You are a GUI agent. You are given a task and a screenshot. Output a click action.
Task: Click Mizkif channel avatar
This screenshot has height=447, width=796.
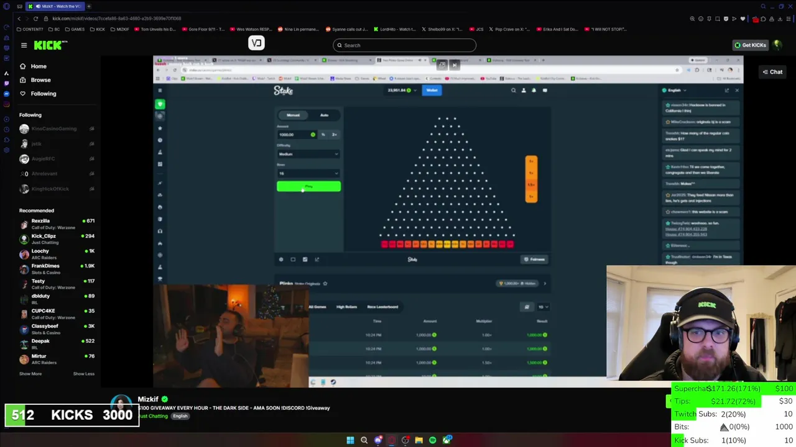coord(122,404)
